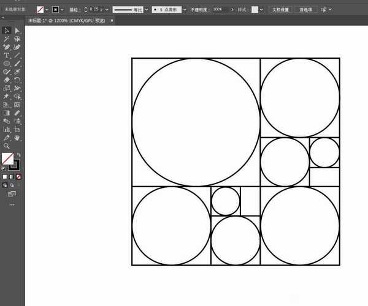Select the Hand tool
The width and height of the screenshot is (368, 306).
17,138
